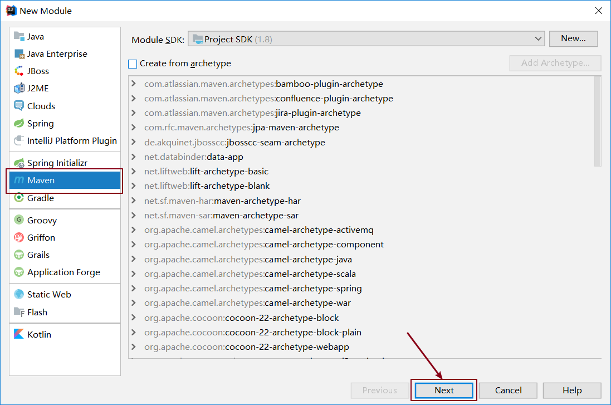This screenshot has width=611, height=405.
Task: Select the Kotlin module type
Action: coord(40,334)
